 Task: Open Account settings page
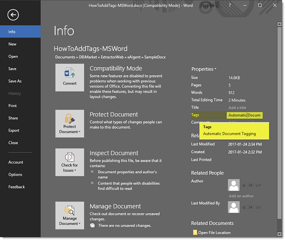coord(20,162)
